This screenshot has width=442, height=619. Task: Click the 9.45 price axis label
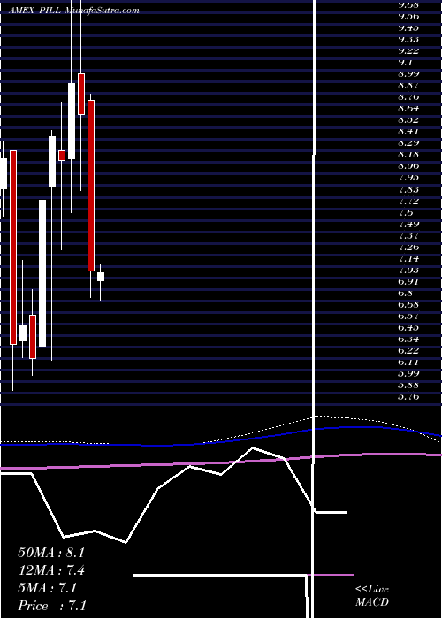(408, 27)
